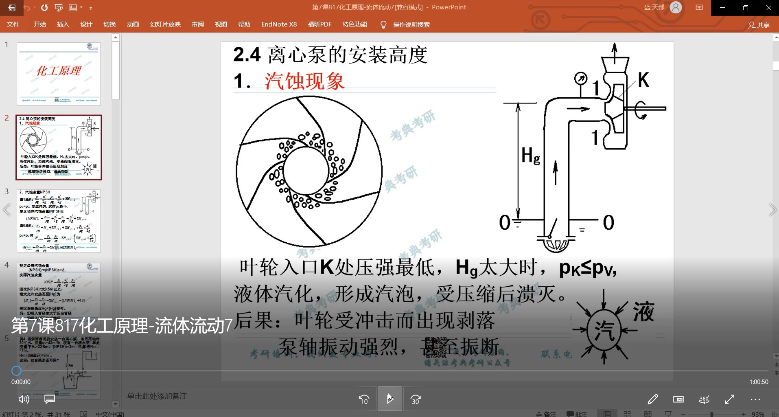The image size is (779, 417).
Task: Click the 共享 share button
Action: click(x=759, y=25)
